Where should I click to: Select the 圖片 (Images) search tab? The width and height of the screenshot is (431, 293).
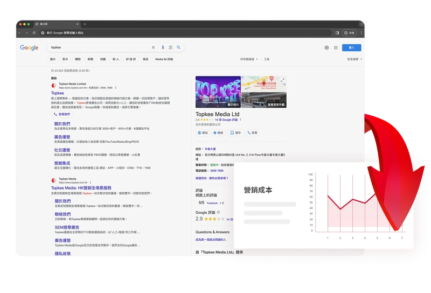pyautogui.click(x=53, y=59)
